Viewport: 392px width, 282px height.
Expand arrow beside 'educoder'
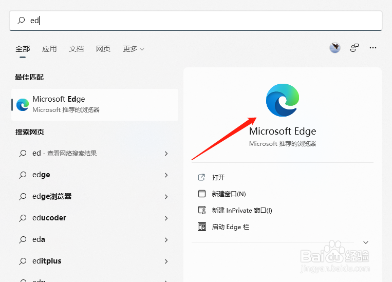tap(166, 218)
